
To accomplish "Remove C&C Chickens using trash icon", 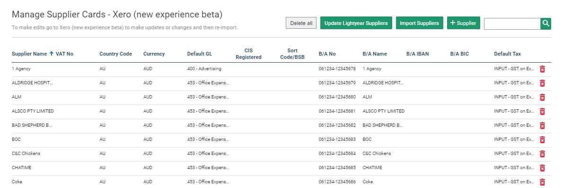I will pyautogui.click(x=542, y=154).
